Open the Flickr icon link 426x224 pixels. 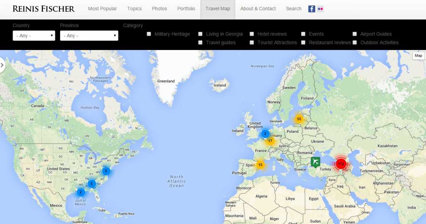320,9
